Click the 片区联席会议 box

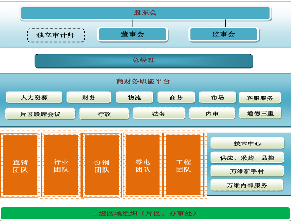40,114
